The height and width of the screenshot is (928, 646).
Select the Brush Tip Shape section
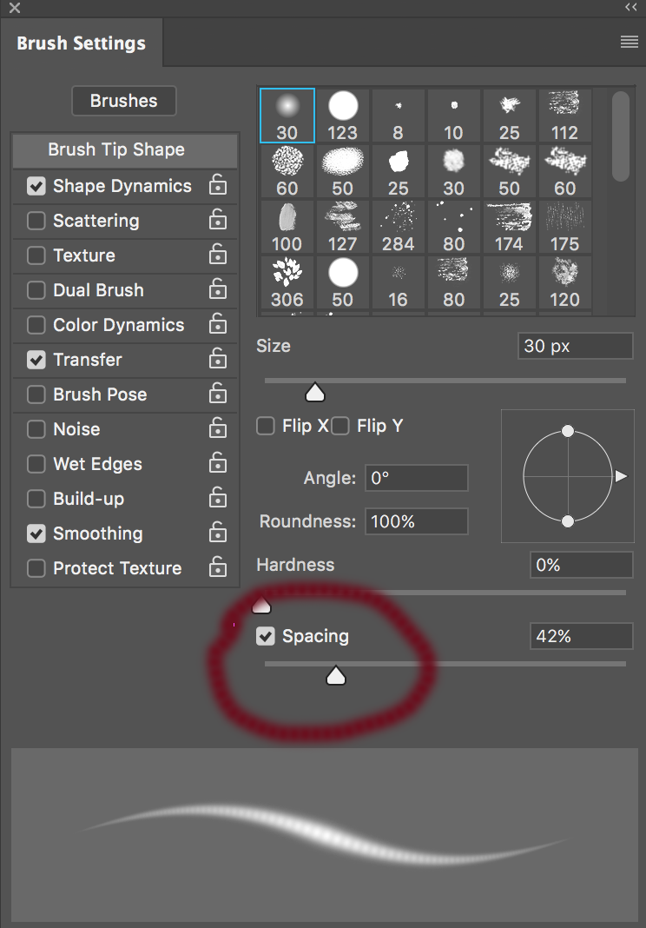124,149
